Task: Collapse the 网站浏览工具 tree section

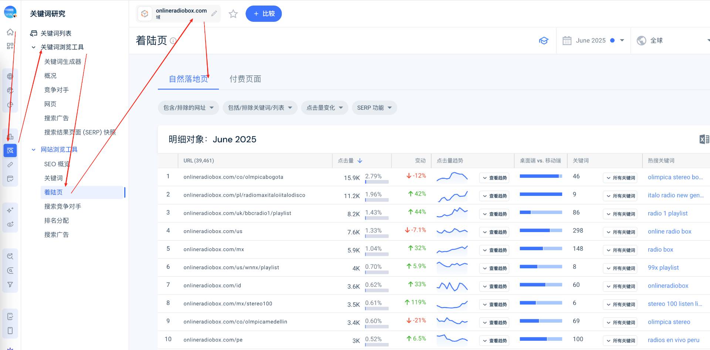Action: (34, 150)
